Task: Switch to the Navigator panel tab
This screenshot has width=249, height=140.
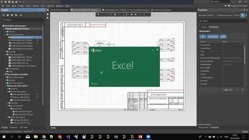Action: click(x=14, y=128)
